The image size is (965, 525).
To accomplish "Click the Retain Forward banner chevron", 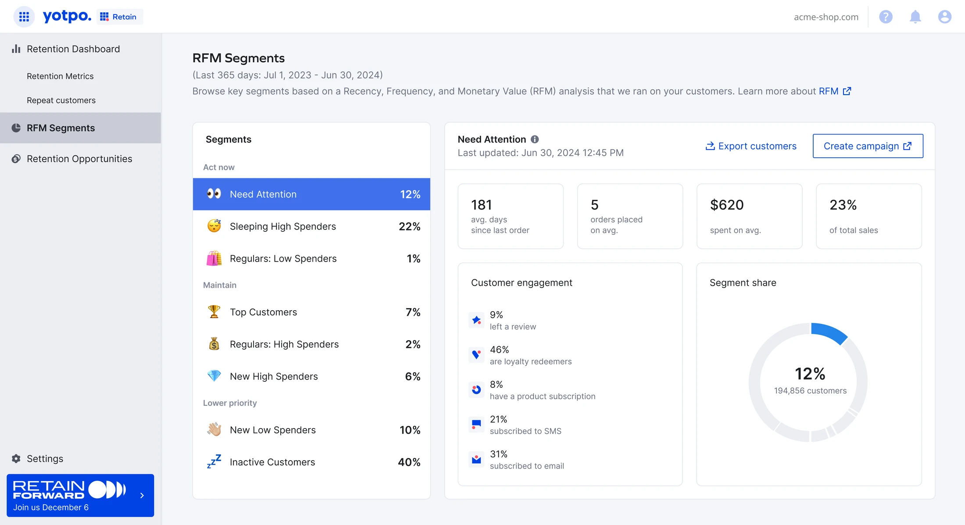I will (x=142, y=495).
